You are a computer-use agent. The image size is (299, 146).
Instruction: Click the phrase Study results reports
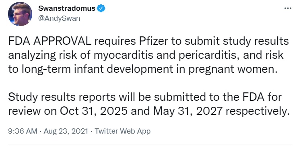[x=62, y=98]
